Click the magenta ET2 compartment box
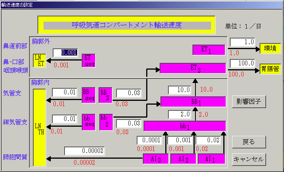 pos(193,68)
